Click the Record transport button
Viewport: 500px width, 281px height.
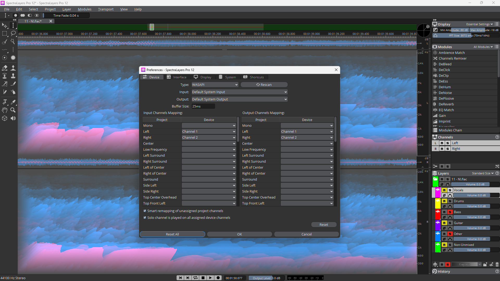pyautogui.click(x=218, y=278)
